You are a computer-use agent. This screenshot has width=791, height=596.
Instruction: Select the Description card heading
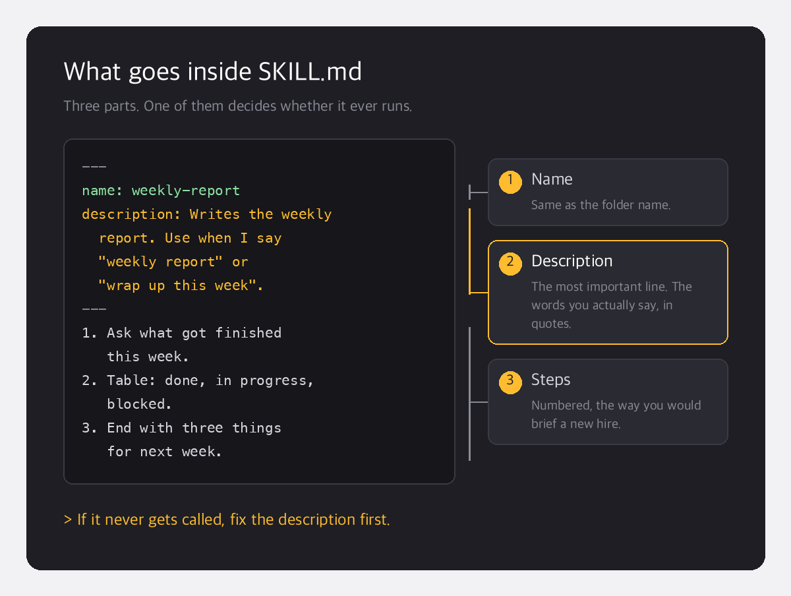[571, 261]
